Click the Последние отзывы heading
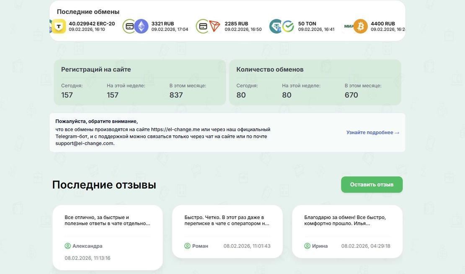The image size is (465, 274). pyautogui.click(x=104, y=185)
